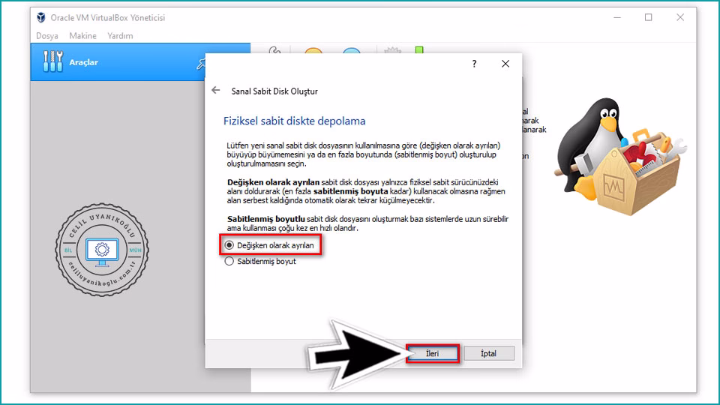Viewport: 720px width, 405px height.
Task: Select the Sabitlenmiş boyut radio button
Action: pos(229,261)
